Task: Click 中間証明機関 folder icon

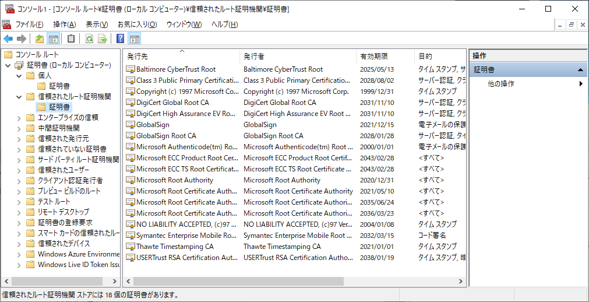Action: tap(30, 128)
